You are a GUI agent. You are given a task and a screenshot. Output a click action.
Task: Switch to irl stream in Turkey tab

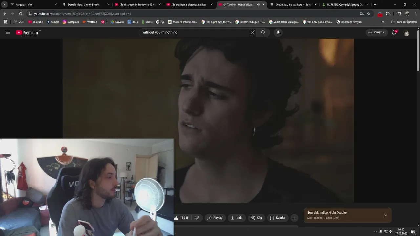pos(138,5)
